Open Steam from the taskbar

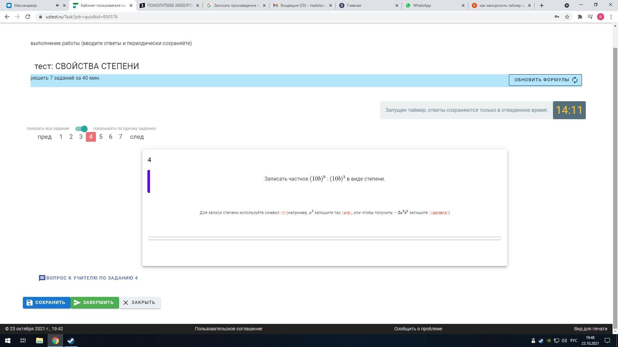point(71,341)
